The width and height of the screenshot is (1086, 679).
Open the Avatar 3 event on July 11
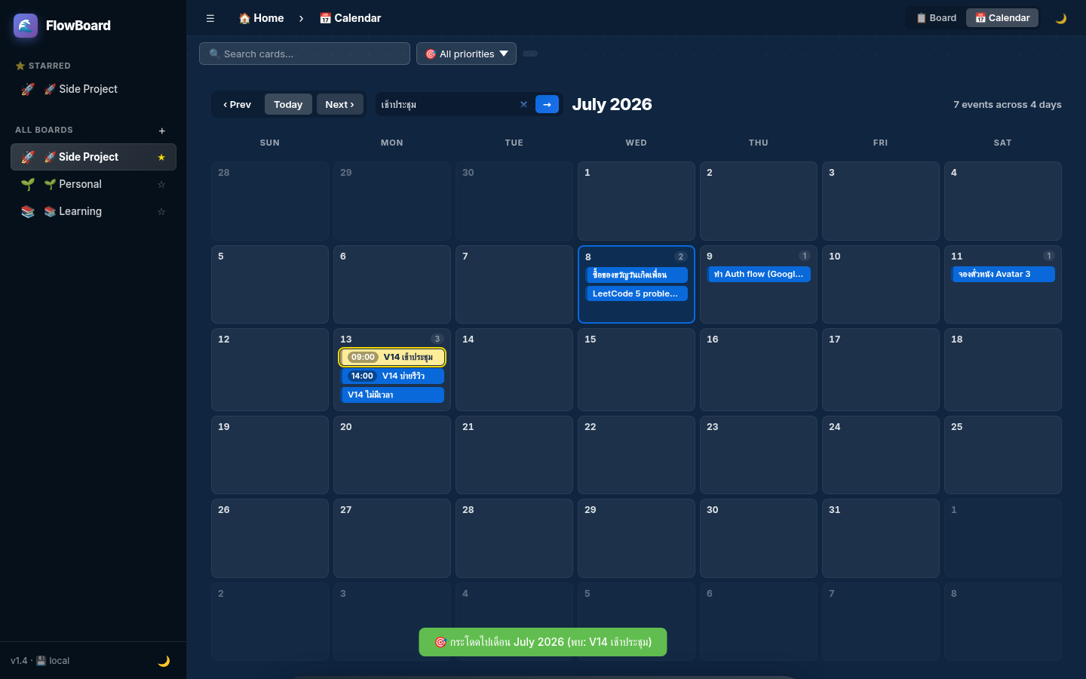pyautogui.click(x=1003, y=275)
